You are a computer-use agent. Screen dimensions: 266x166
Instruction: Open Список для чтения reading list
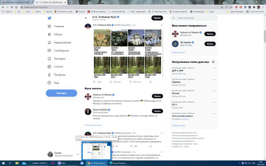255,12
